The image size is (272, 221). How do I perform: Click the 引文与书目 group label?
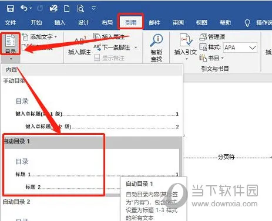click(215, 69)
